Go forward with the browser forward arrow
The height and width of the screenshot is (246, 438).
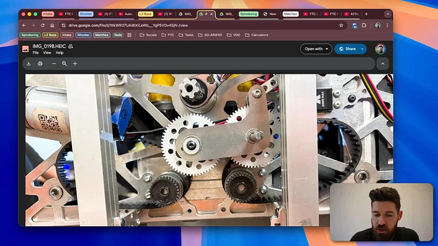(33, 25)
